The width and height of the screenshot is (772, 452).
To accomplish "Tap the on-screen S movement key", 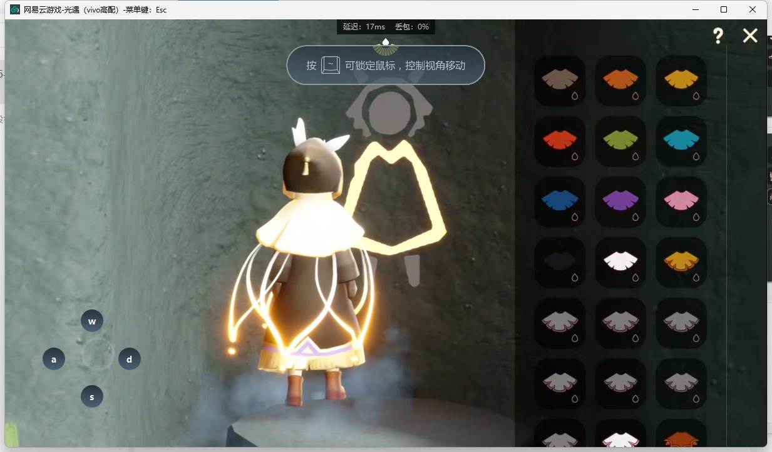I will tap(92, 396).
